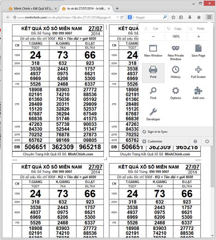Click Đ.LẠT header in bottom-right ticket
This screenshot has width=216, height=240.
pos(187,182)
